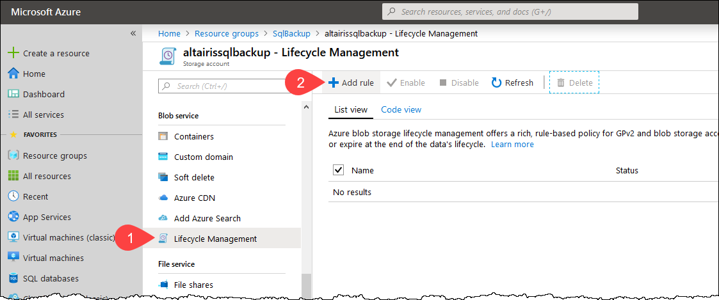Viewport: 719px width, 300px height.
Task: Switch to the List view tab
Action: pyautogui.click(x=351, y=109)
